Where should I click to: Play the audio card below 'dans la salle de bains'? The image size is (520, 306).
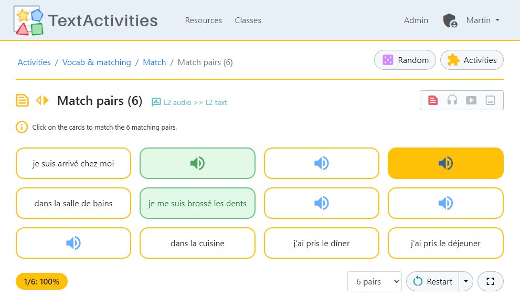[73, 243]
